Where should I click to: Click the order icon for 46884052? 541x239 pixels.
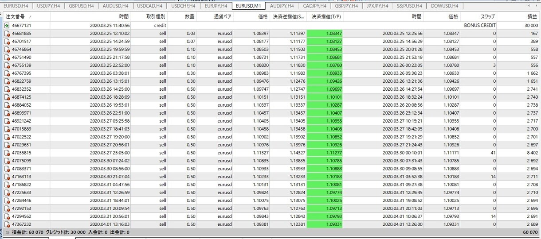[7, 105]
